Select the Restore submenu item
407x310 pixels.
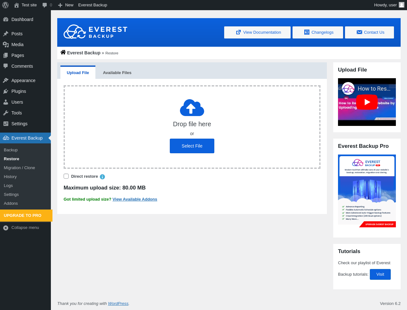pyautogui.click(x=11, y=159)
